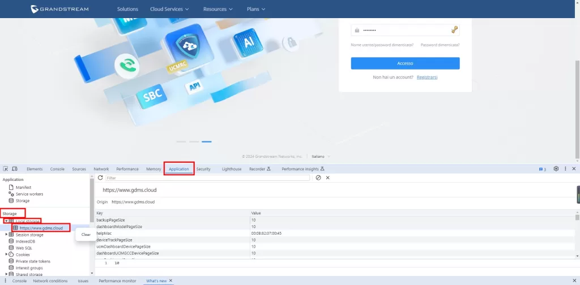Refresh the storage table with reload icon
The width and height of the screenshot is (580, 285).
tap(100, 178)
